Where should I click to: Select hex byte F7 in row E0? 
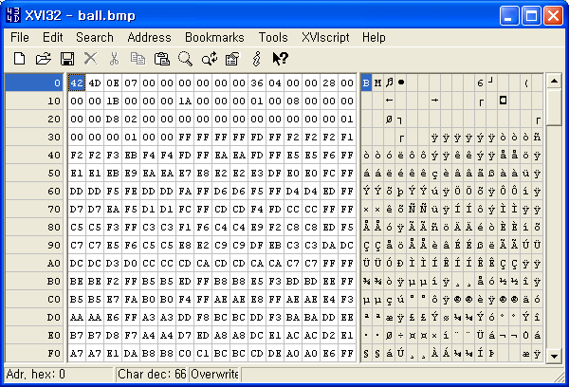131,336
